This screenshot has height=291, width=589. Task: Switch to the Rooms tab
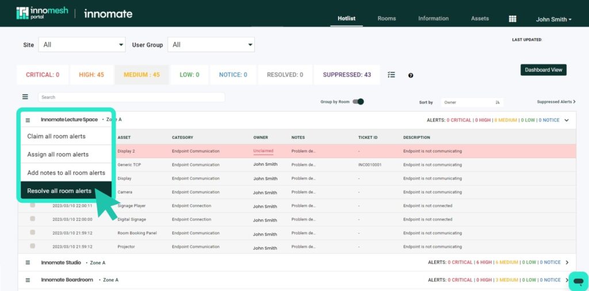pyautogui.click(x=387, y=18)
